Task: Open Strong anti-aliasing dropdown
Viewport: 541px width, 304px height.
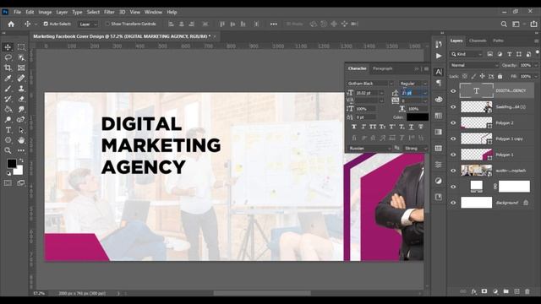Action: 416,149
